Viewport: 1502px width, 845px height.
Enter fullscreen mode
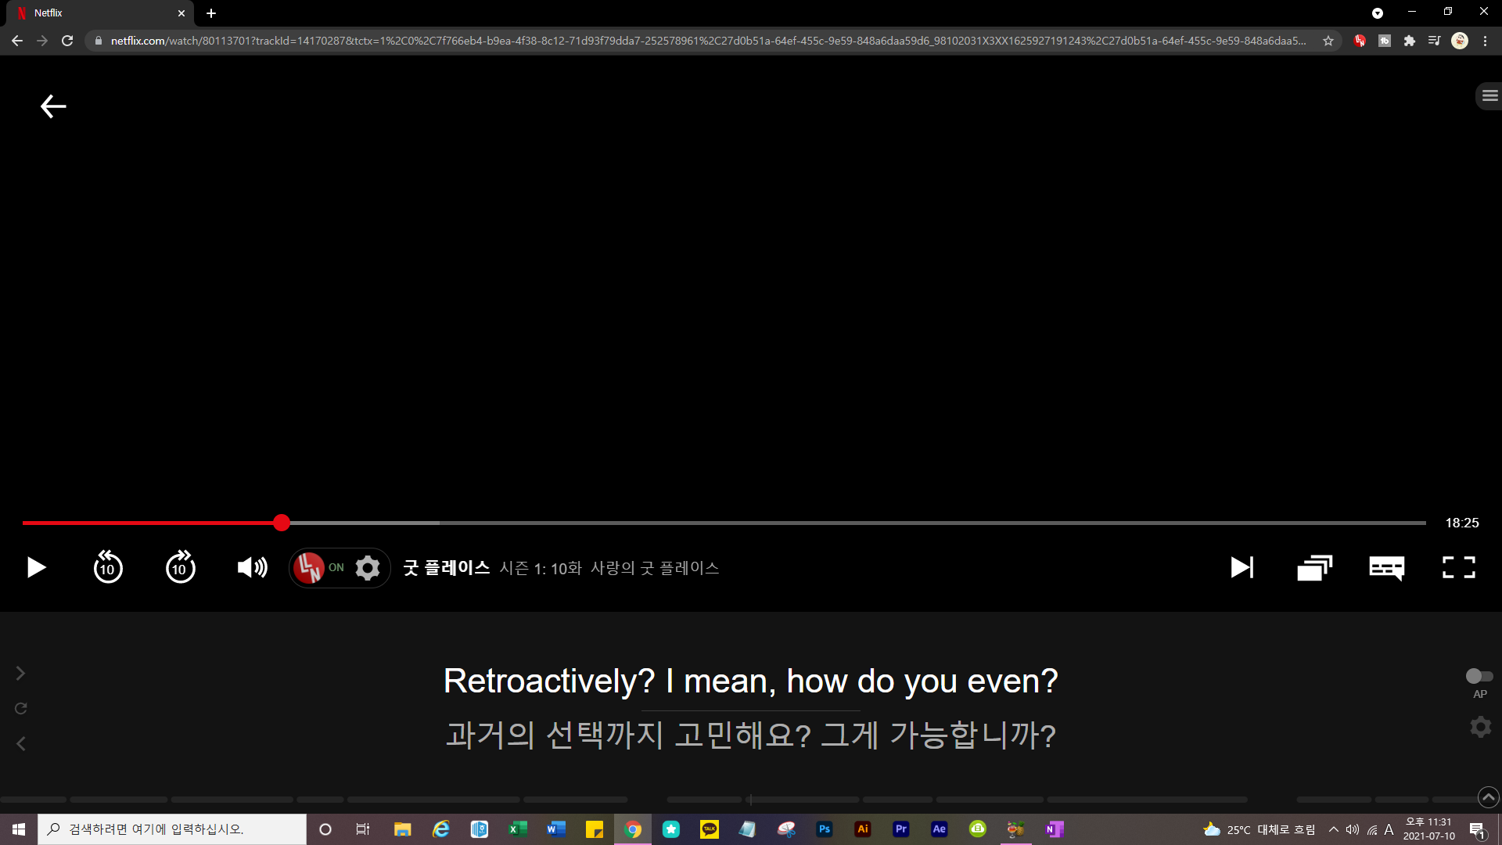pos(1458,567)
